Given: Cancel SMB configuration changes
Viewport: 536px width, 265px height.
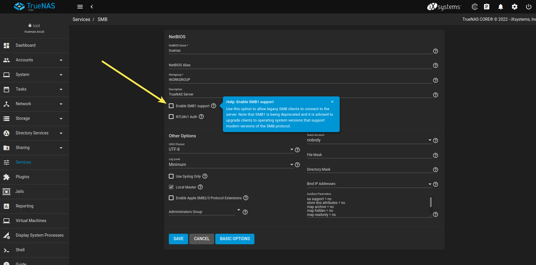Looking at the screenshot, I should click(x=202, y=239).
